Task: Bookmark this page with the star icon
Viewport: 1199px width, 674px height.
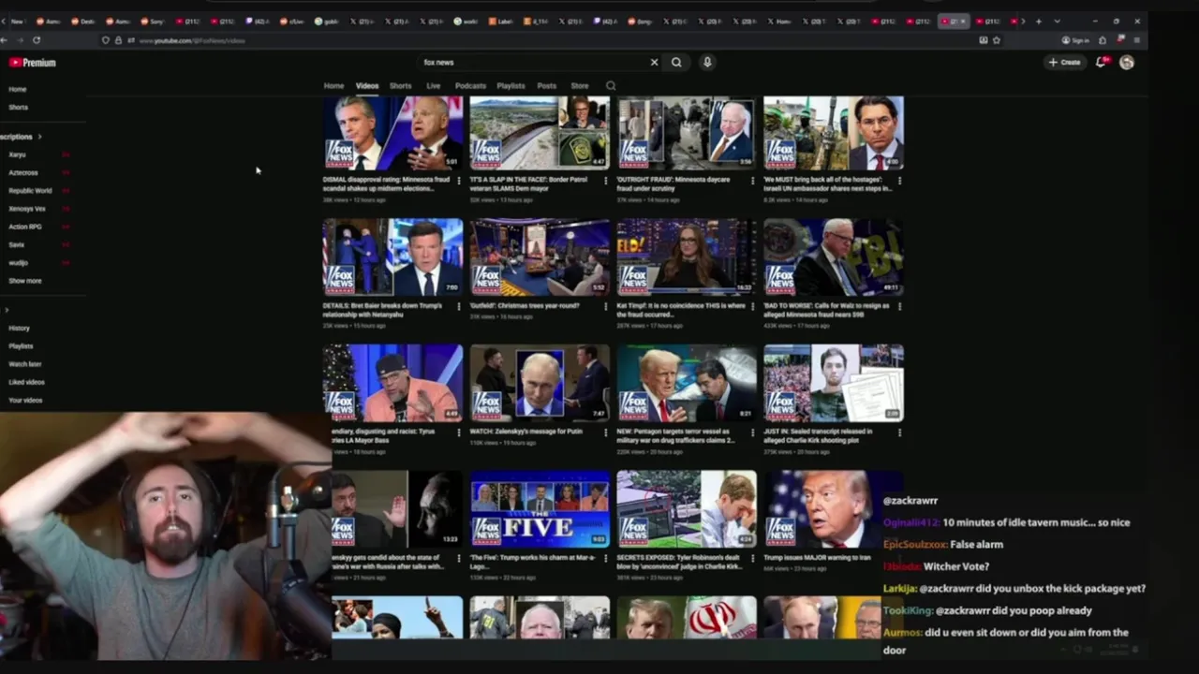Action: (997, 40)
